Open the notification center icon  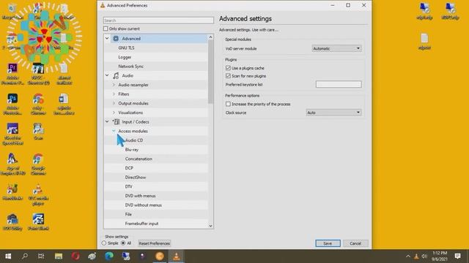(457, 256)
